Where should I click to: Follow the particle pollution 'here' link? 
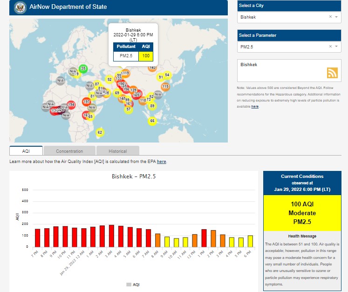(255, 107)
